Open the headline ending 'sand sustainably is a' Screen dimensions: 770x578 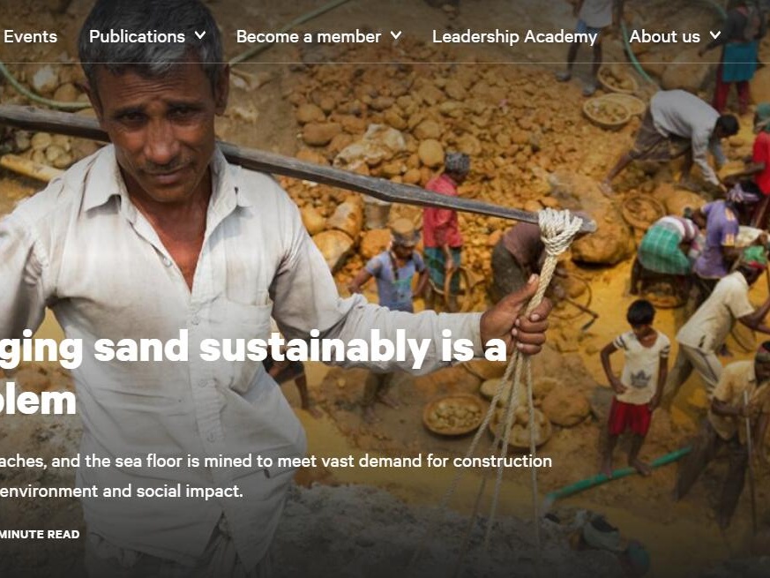click(x=253, y=348)
